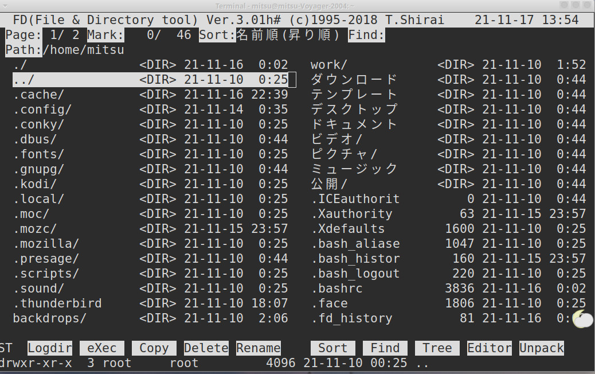
Task: Select the .mozilla/ directory
Action: 46,244
